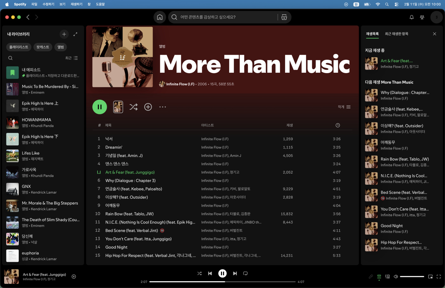Viewport: 445px width, 288px height.
Task: Adjust the volume slider
Action: click(412, 277)
